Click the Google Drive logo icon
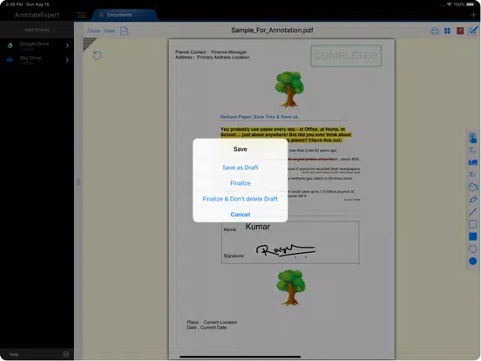481x361 pixels. [10, 45]
